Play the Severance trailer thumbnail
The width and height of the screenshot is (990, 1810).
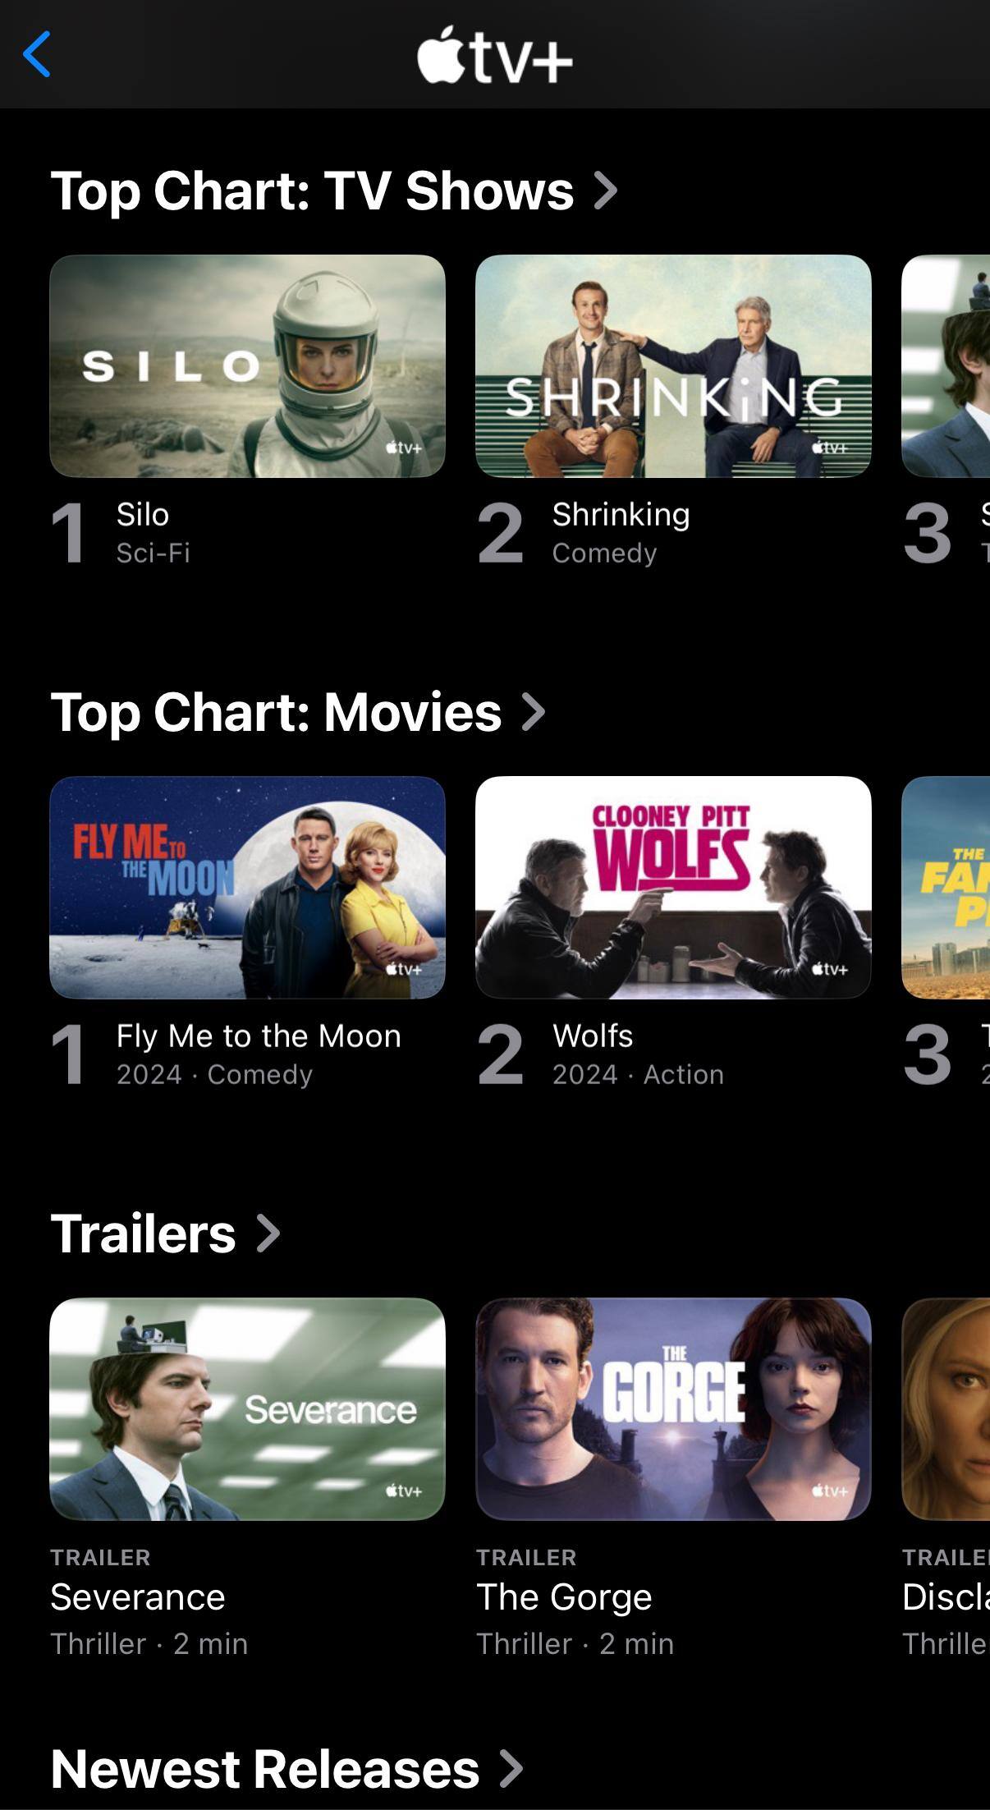click(x=248, y=1409)
